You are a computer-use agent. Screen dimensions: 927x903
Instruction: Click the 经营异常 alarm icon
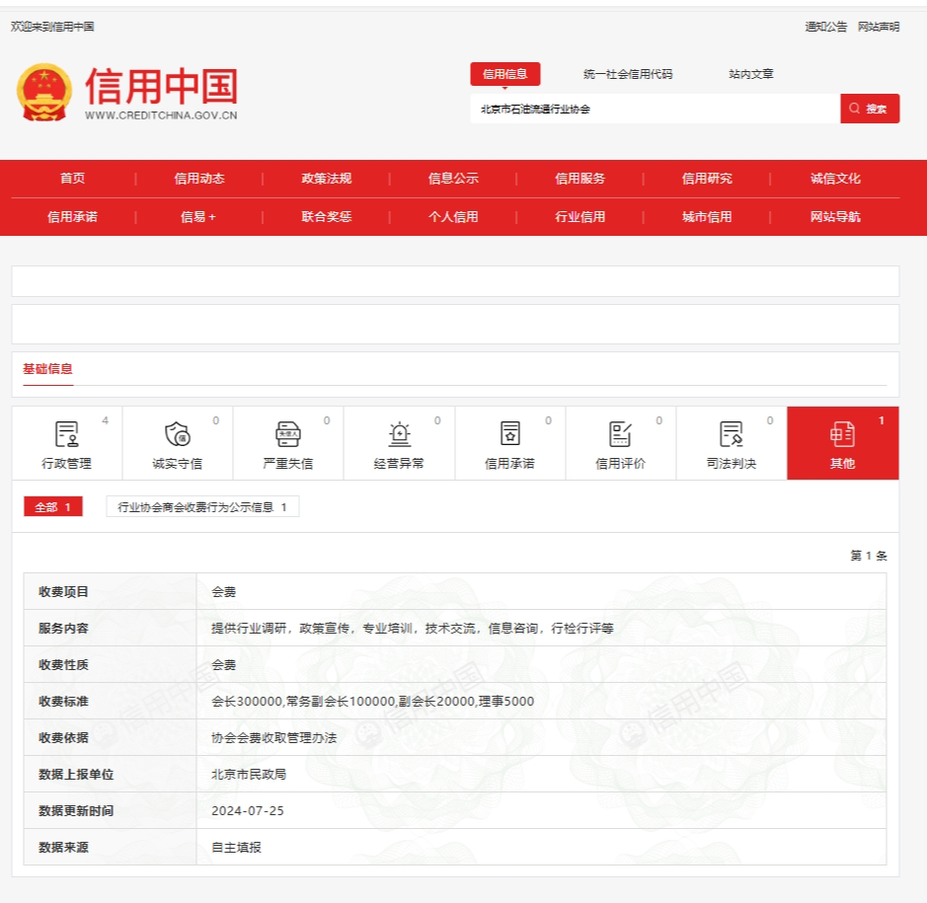pos(399,434)
